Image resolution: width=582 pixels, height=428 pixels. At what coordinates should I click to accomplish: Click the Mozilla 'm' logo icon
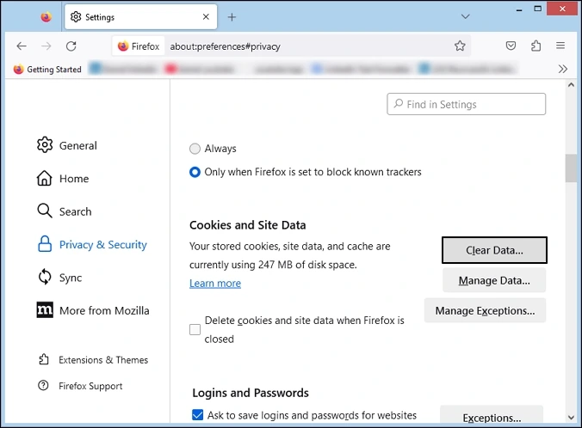(x=45, y=310)
